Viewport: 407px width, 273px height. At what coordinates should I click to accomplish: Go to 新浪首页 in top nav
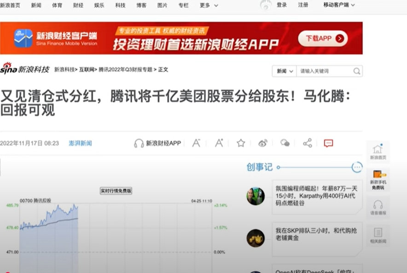point(10,5)
